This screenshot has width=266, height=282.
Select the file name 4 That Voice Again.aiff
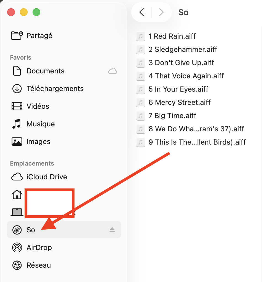186,76
